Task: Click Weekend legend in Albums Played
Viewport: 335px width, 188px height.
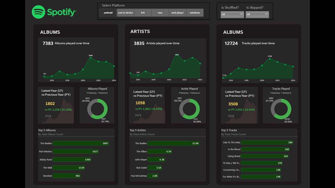Action: [x=103, y=93]
